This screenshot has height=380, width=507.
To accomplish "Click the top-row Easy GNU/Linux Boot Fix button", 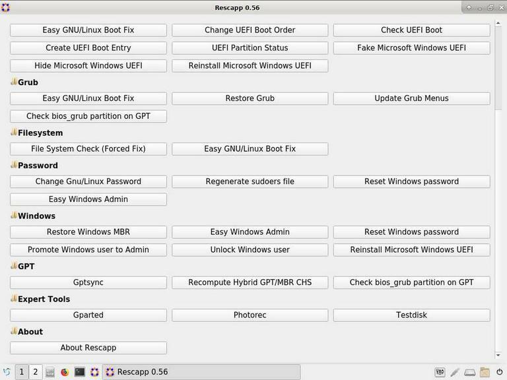I will tap(88, 30).
